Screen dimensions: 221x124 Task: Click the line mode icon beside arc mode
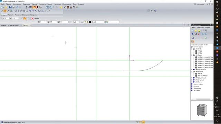[x=22, y=18]
